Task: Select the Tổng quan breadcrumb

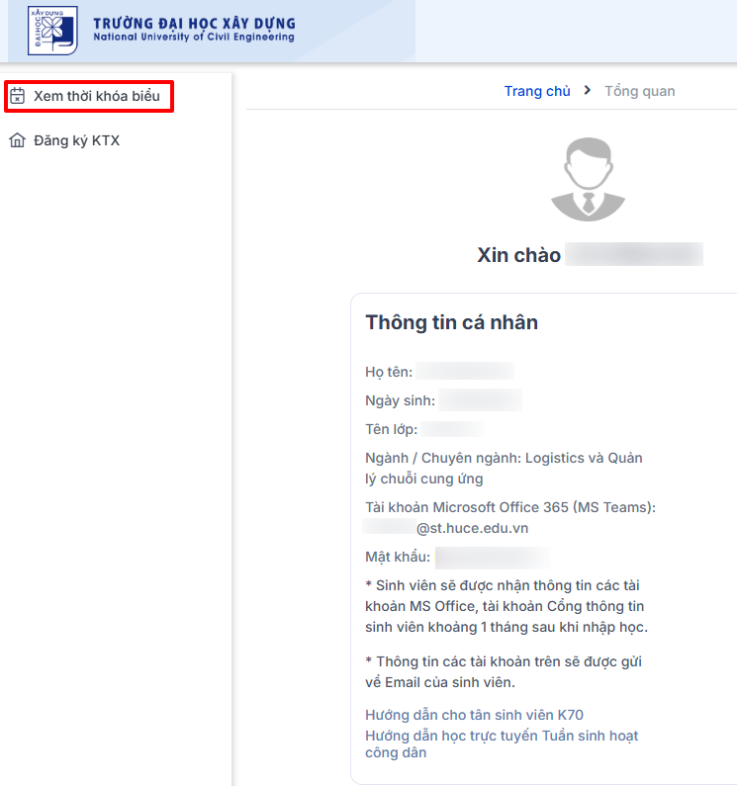Action: pyautogui.click(x=639, y=91)
